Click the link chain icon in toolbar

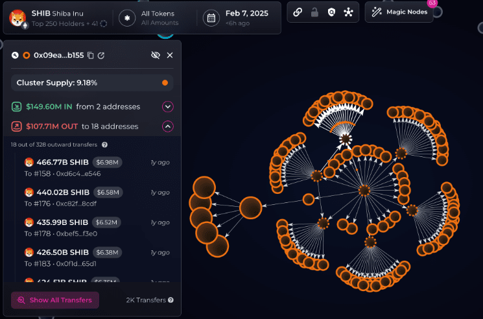tap(298, 12)
